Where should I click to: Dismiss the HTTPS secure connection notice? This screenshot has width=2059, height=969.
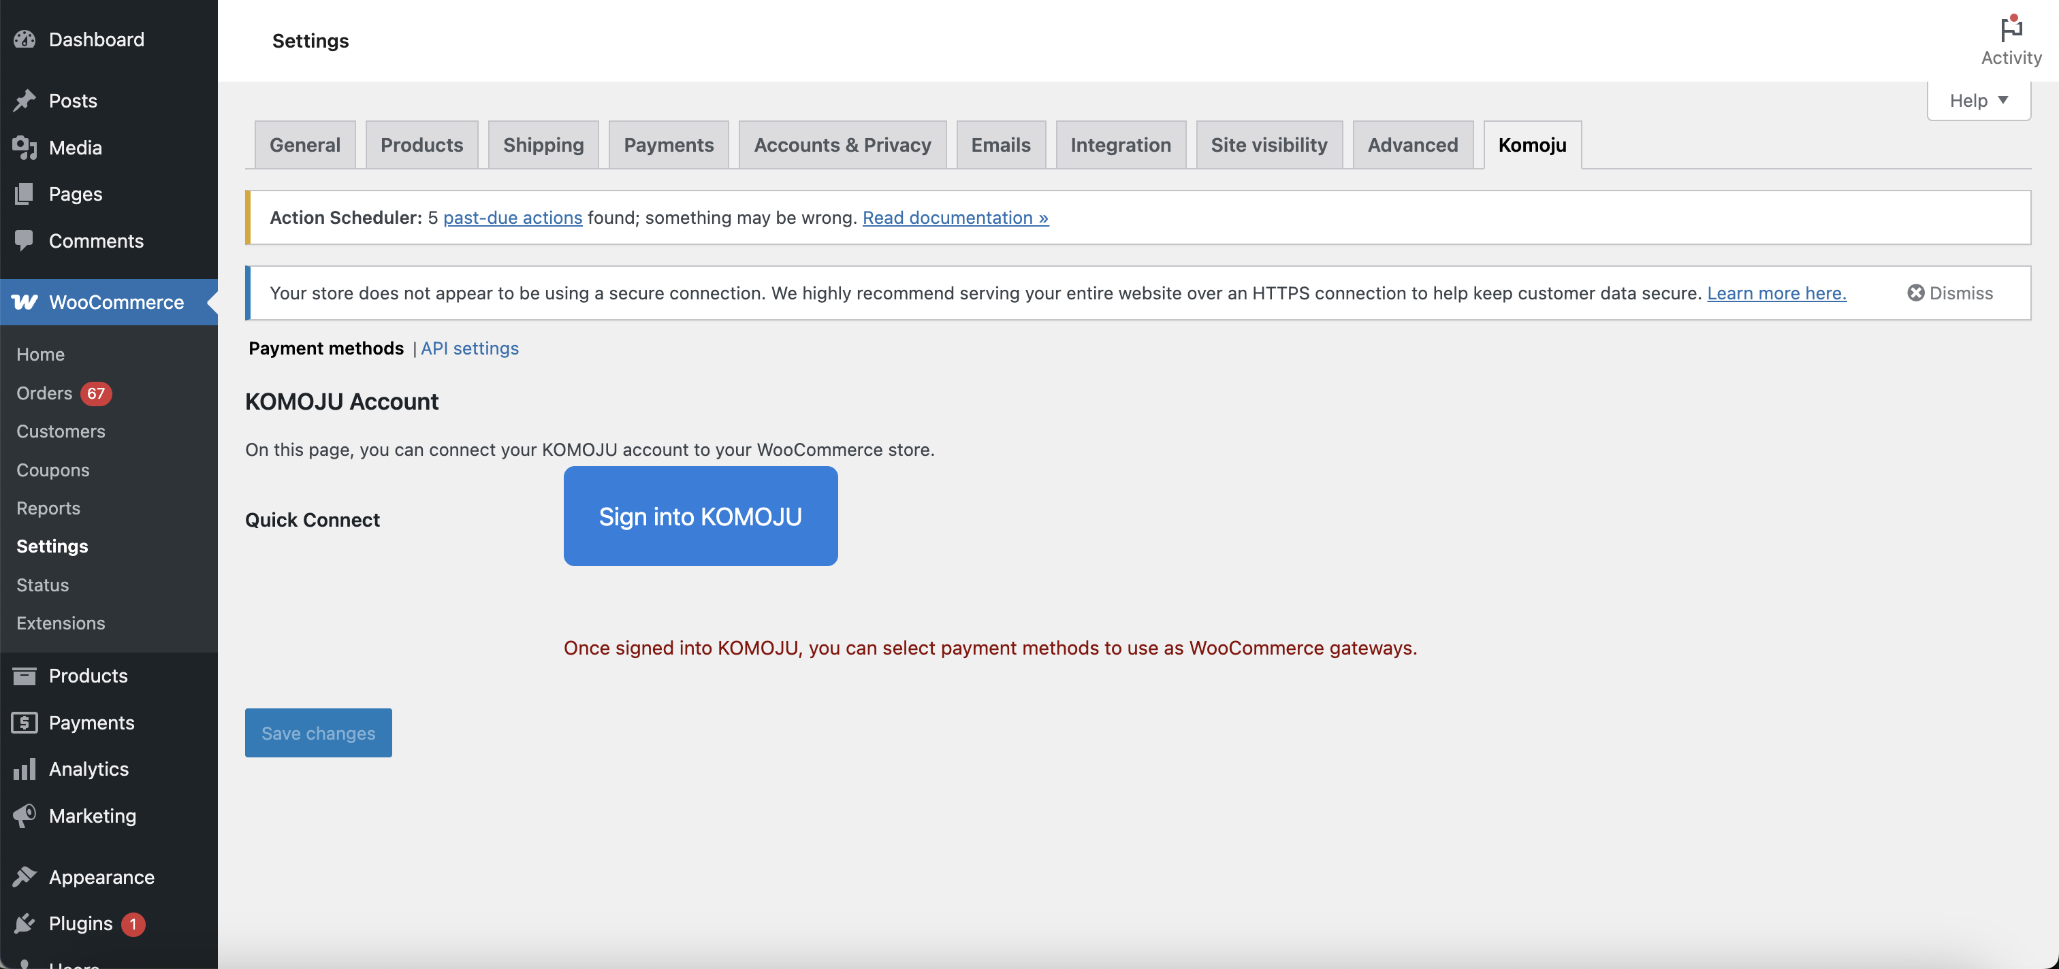[1949, 293]
